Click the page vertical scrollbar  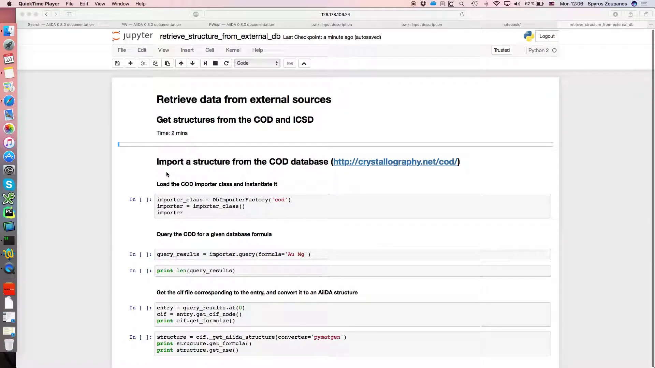click(653, 198)
